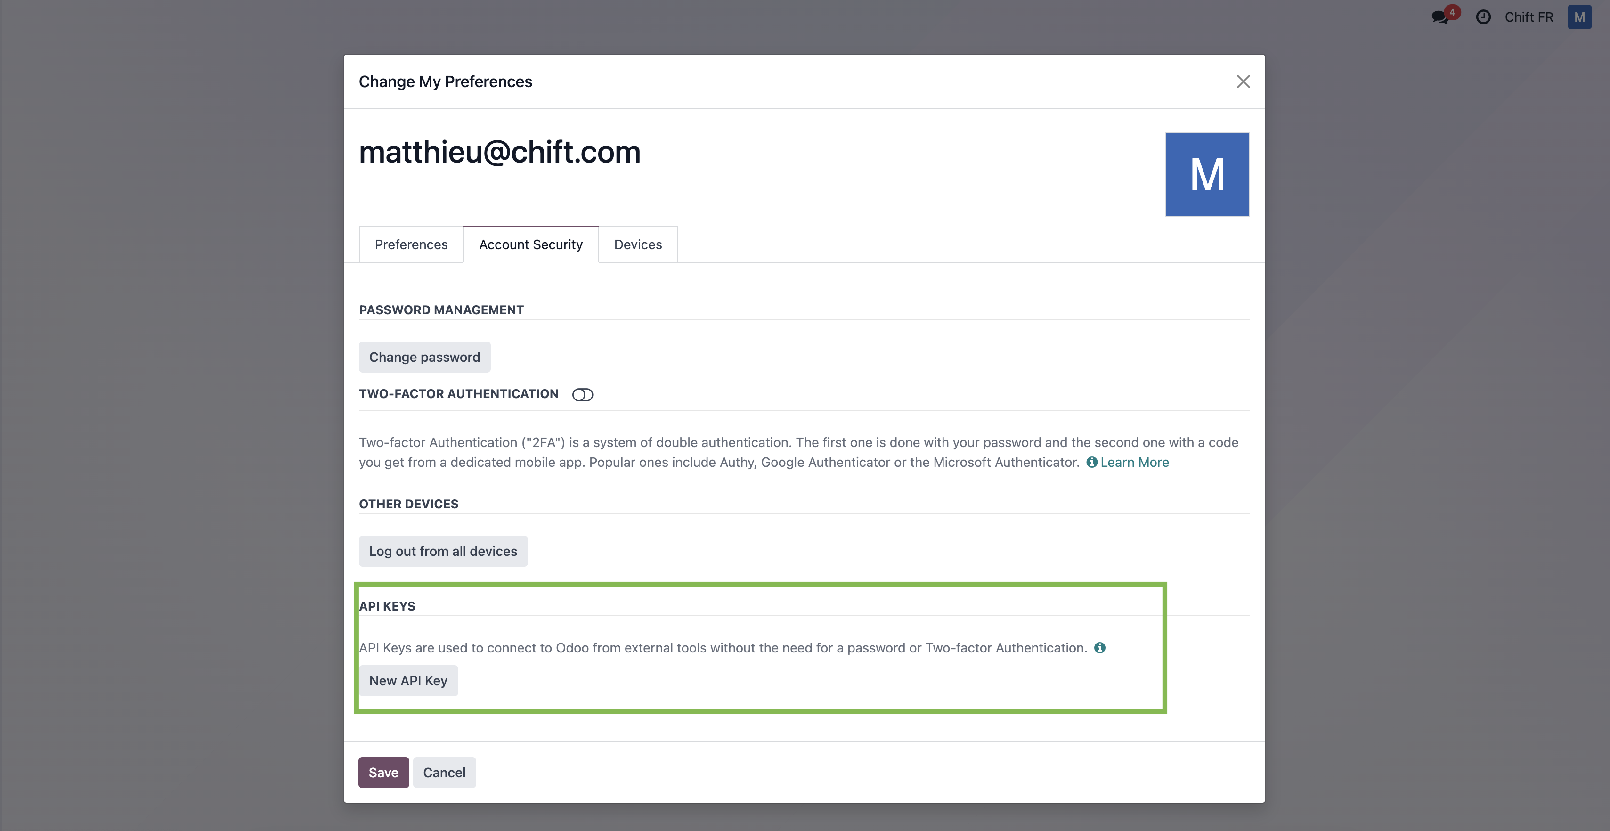This screenshot has width=1610, height=831.
Task: Select the Account Security tab
Action: click(531, 244)
